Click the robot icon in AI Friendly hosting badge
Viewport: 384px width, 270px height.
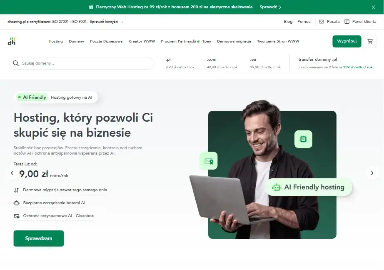[x=277, y=187]
